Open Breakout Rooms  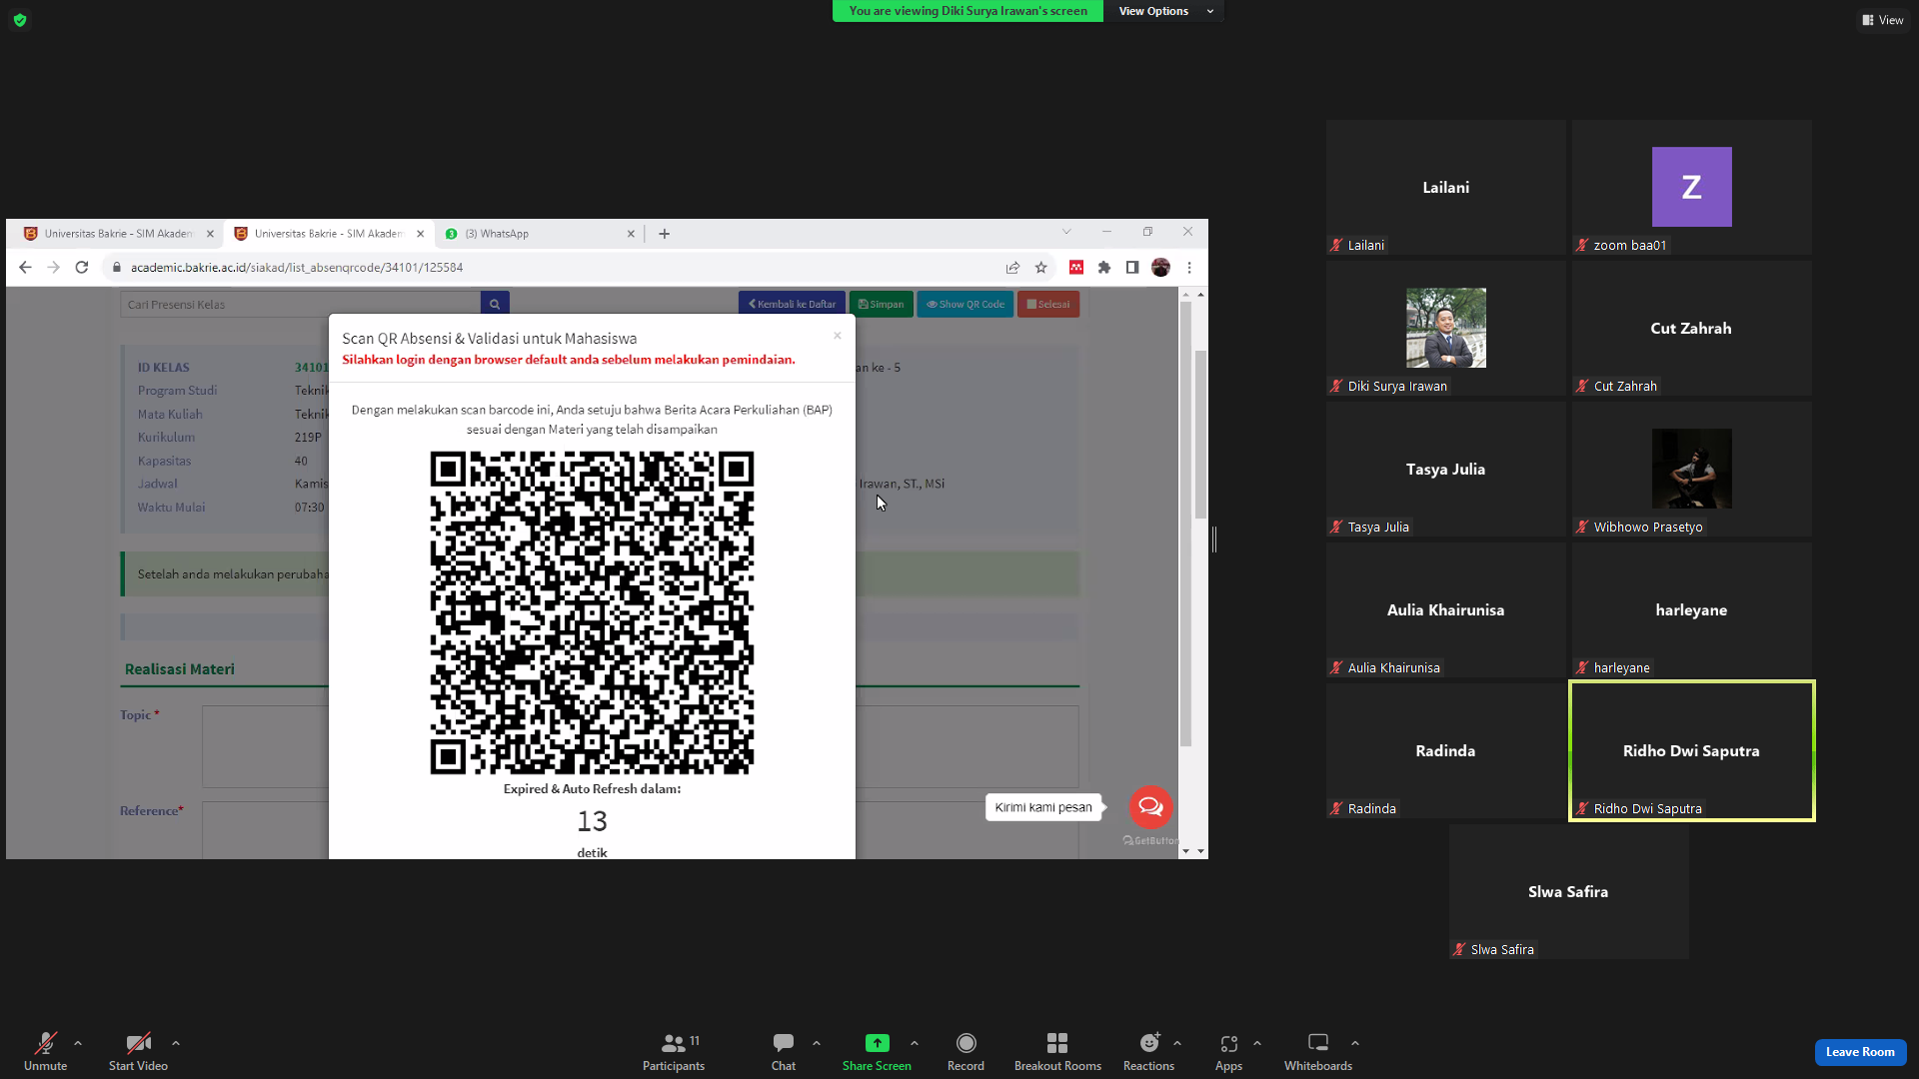[1057, 1051]
